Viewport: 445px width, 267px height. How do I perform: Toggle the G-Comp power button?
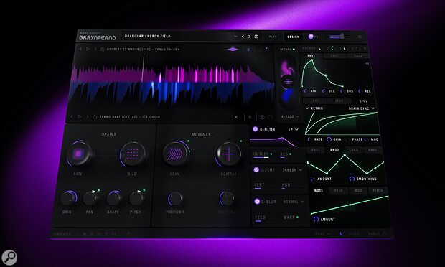(x=256, y=169)
